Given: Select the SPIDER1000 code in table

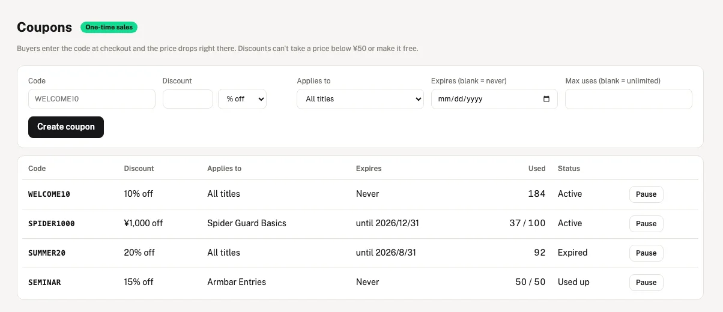Looking at the screenshot, I should (x=52, y=224).
